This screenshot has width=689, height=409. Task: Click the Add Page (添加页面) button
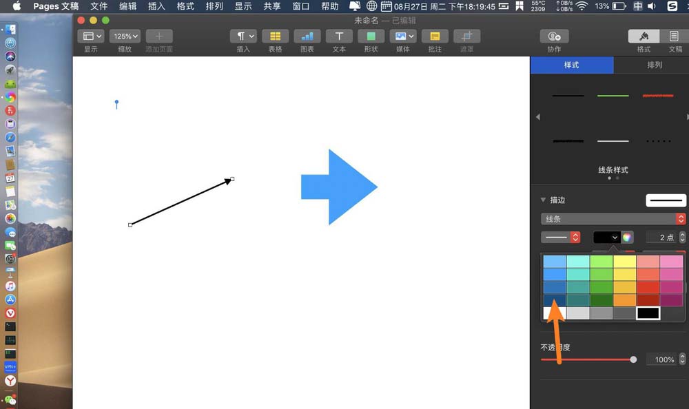(x=159, y=36)
